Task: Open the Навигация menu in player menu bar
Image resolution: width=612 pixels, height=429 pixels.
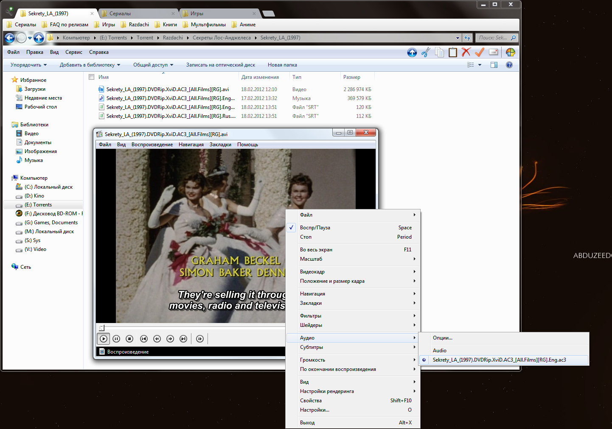Action: (x=191, y=145)
